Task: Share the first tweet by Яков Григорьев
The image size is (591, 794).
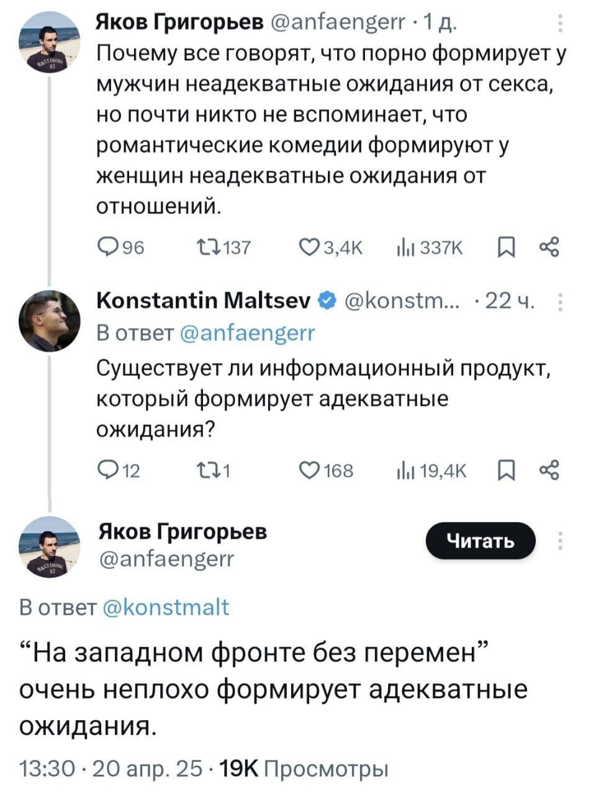Action: pyautogui.click(x=551, y=248)
